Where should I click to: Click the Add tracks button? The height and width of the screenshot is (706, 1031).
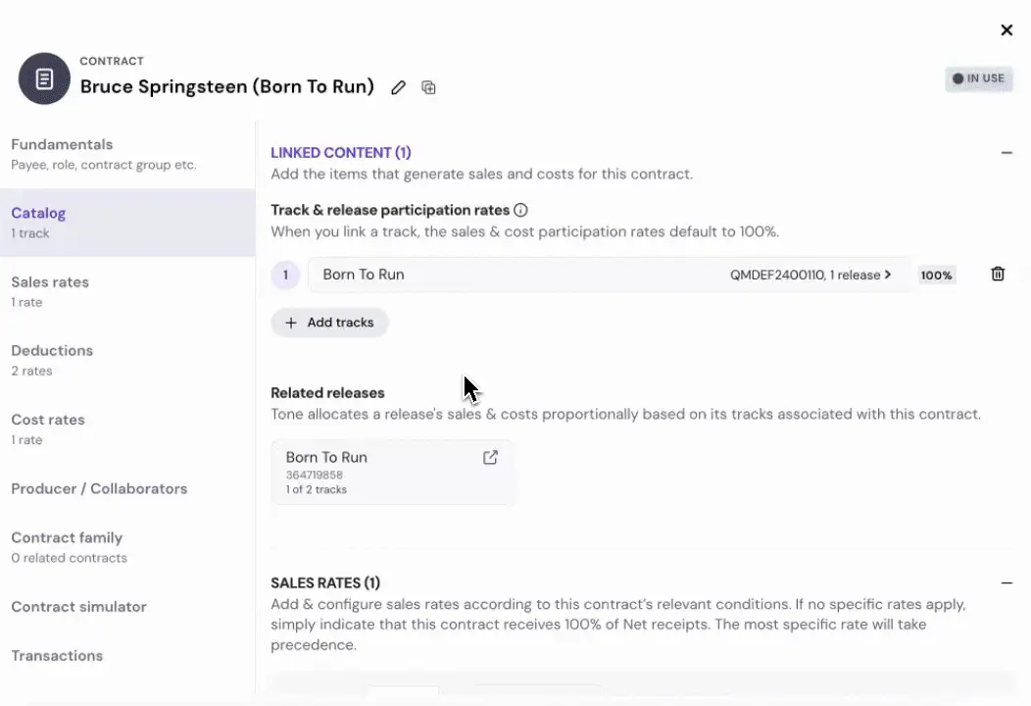pos(329,323)
